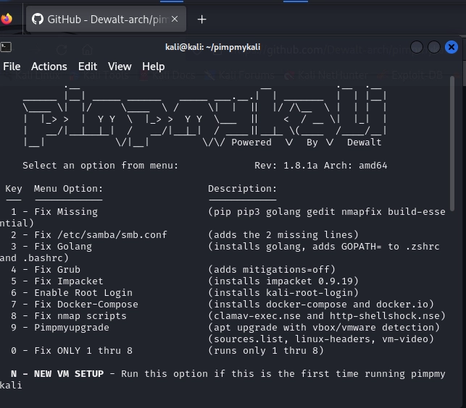
Task: Close the terminal with the blue X button
Action: tap(452, 47)
